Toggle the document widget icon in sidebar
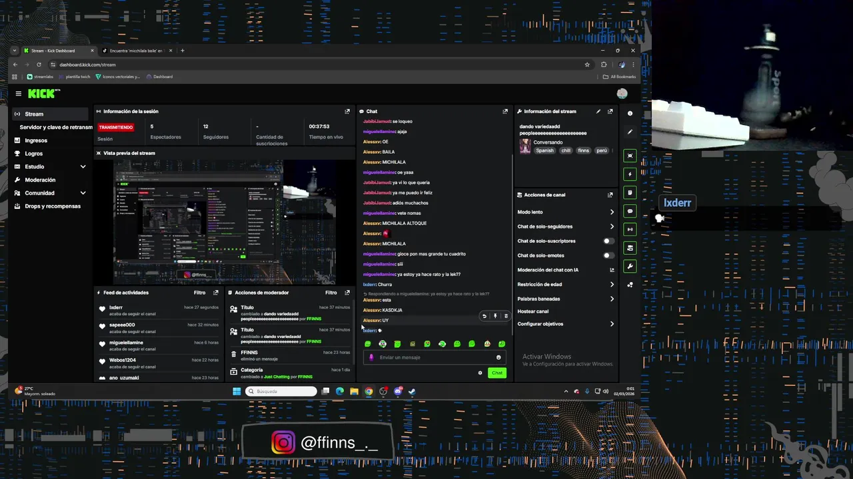853x479 pixels. click(630, 192)
